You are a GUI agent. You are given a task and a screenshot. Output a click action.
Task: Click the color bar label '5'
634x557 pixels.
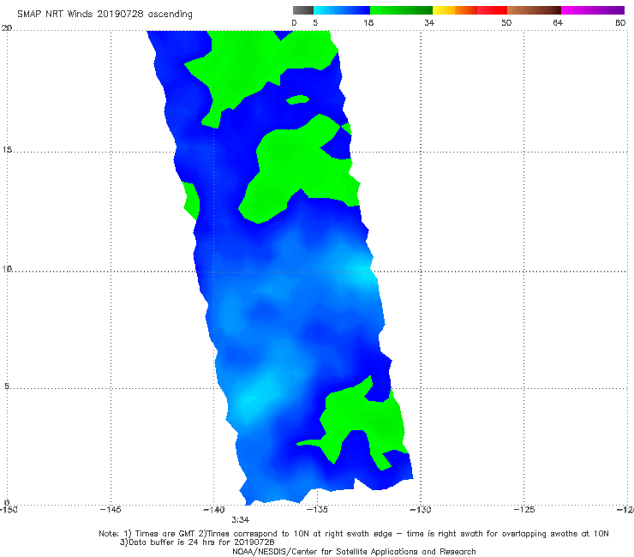(315, 23)
